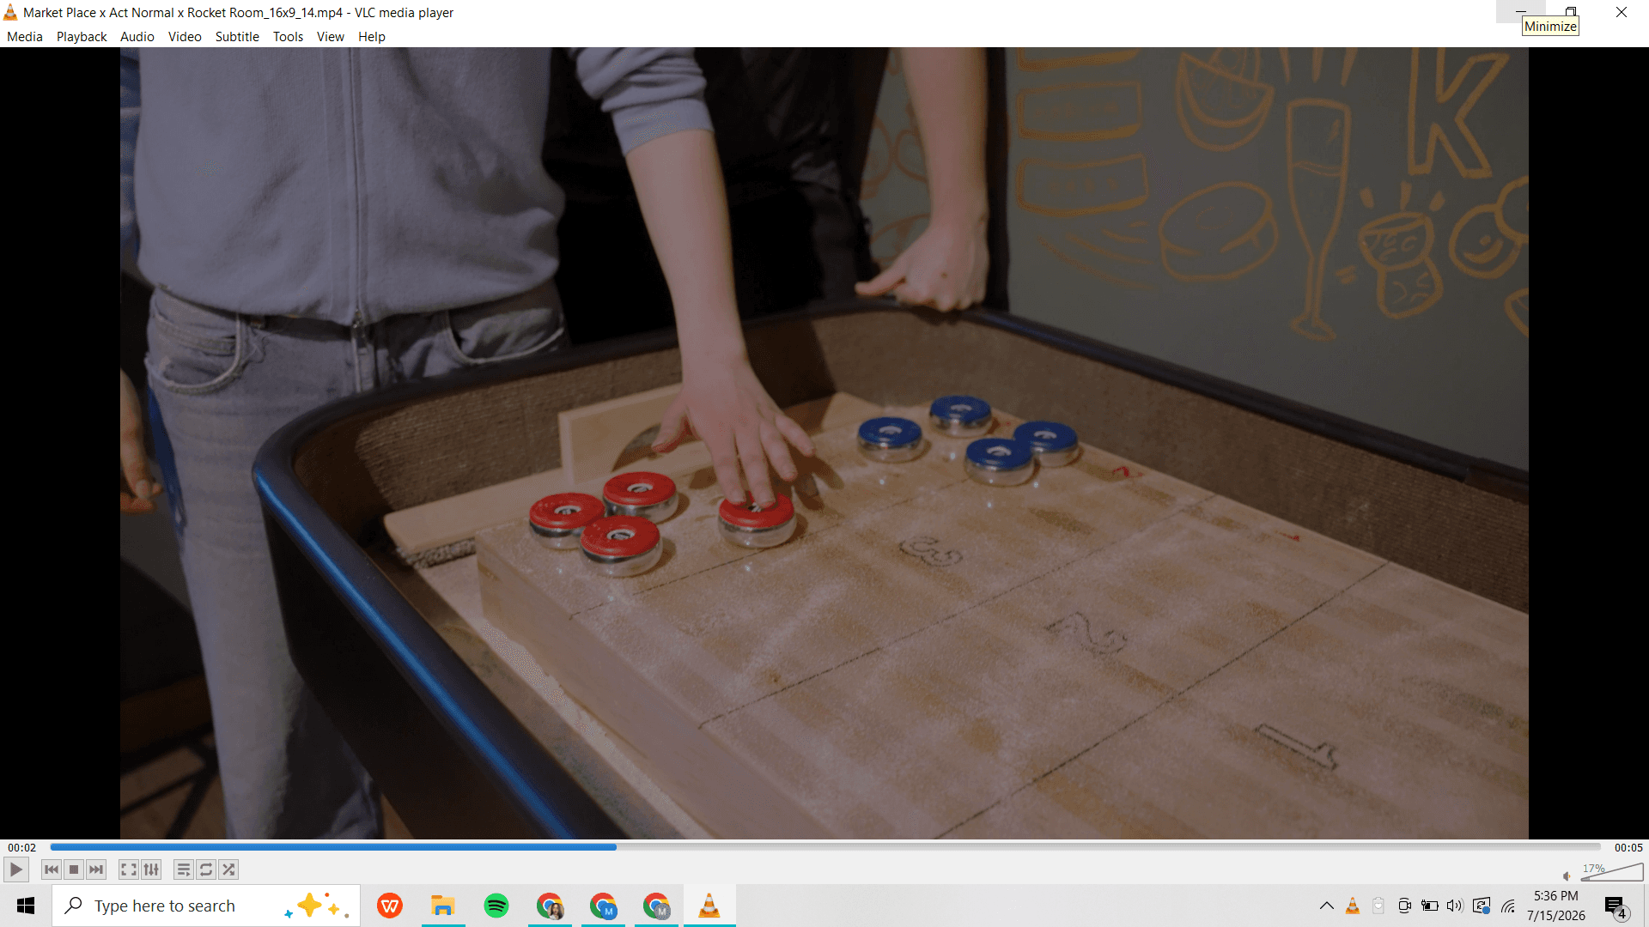Open the Audio menu
The height and width of the screenshot is (927, 1649).
tap(137, 37)
